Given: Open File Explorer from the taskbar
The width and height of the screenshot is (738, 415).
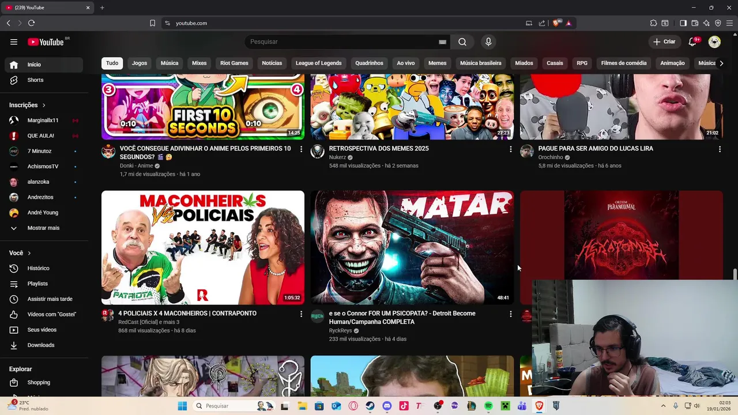Looking at the screenshot, I should 302,406.
